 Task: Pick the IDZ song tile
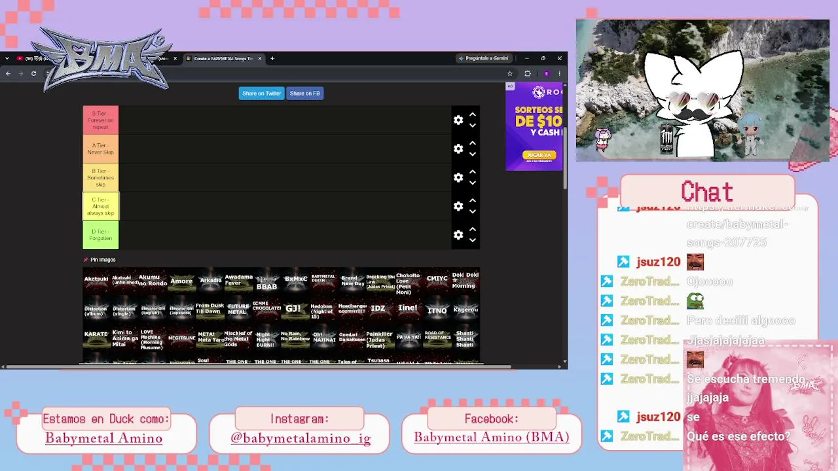pyautogui.click(x=380, y=308)
